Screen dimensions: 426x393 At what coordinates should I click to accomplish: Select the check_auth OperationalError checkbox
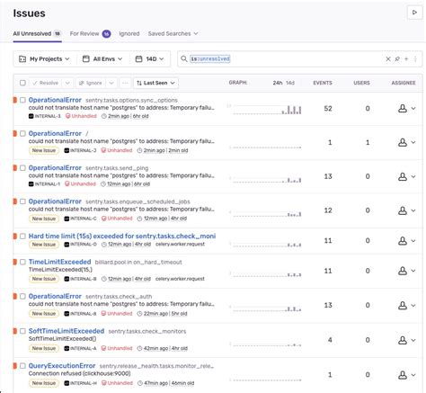click(x=22, y=296)
